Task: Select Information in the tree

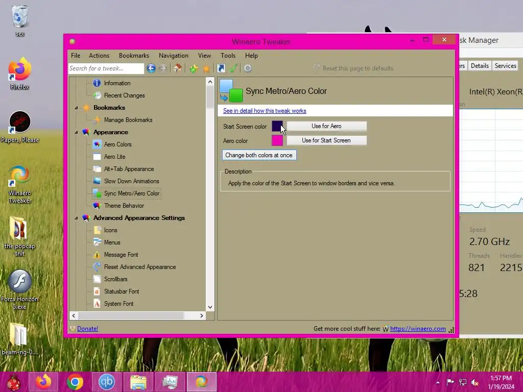Action: (117, 83)
